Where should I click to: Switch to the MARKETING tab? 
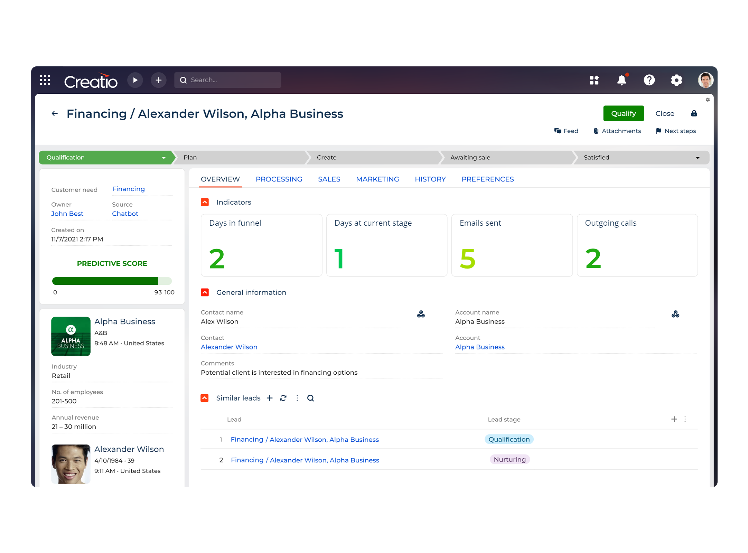click(377, 179)
